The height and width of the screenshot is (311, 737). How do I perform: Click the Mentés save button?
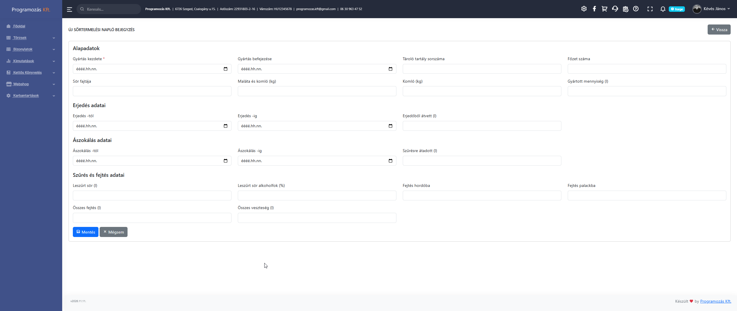86,232
